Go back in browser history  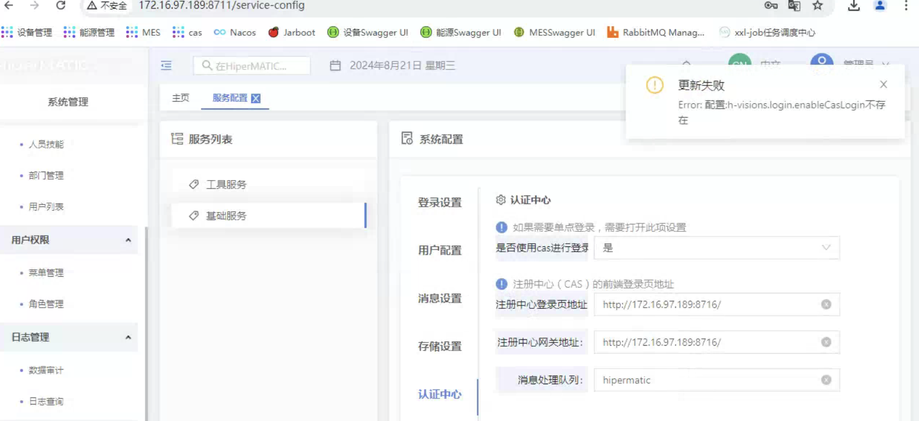(9, 5)
